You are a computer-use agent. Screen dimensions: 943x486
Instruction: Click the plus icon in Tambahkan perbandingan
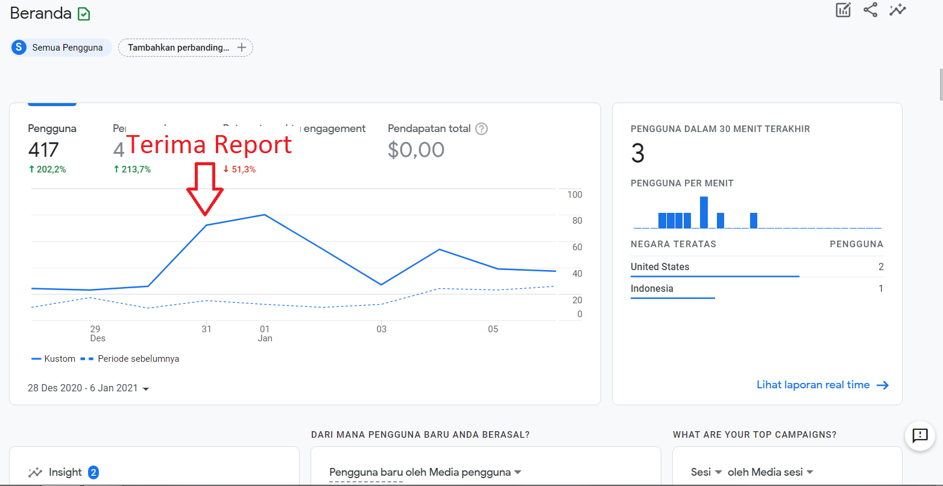tap(242, 48)
